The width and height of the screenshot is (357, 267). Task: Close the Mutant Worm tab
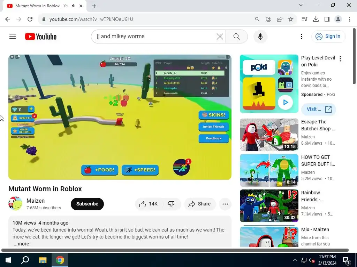81,6
